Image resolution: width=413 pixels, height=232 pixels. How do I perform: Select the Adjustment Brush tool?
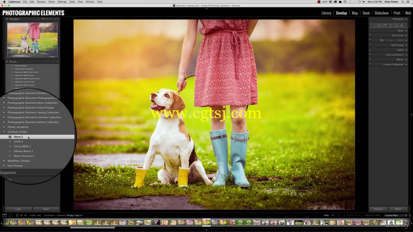tap(403, 25)
